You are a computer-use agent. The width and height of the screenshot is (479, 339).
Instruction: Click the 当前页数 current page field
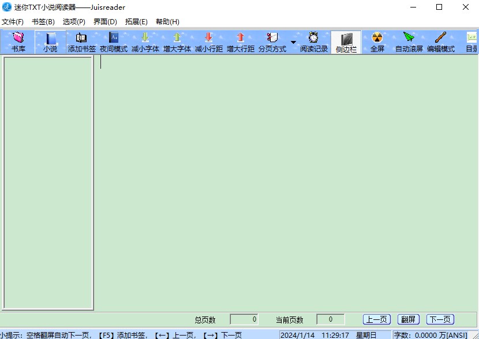pos(331,319)
